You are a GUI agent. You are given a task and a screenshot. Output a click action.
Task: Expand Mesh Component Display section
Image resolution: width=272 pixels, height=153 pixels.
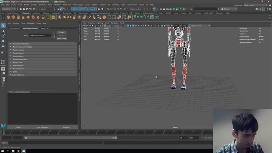coord(42,47)
